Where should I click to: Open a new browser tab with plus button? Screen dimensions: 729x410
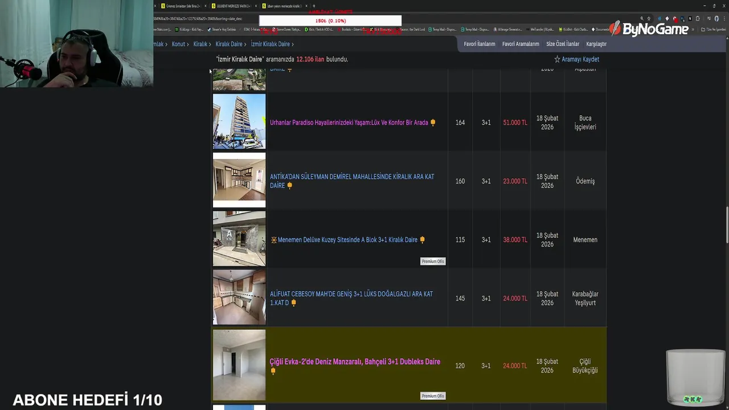coord(314,6)
